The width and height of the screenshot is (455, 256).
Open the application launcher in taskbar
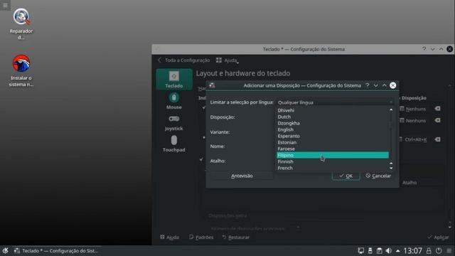[5, 250]
